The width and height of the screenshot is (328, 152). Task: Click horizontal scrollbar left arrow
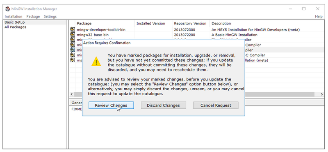coord(72,94)
